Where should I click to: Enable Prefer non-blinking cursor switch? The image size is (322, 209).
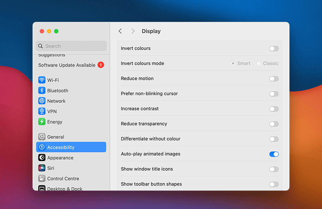274,94
